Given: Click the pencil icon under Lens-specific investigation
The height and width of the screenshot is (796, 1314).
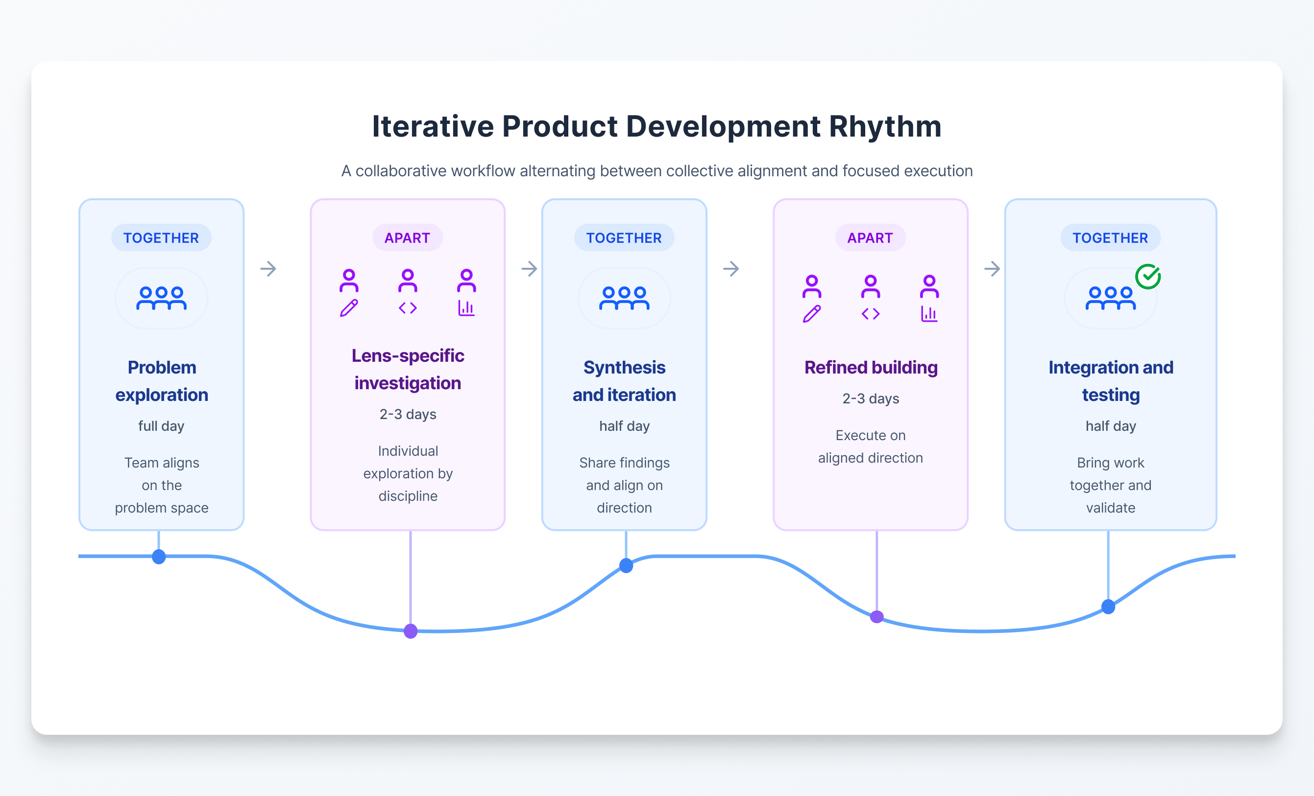Looking at the screenshot, I should tap(349, 308).
